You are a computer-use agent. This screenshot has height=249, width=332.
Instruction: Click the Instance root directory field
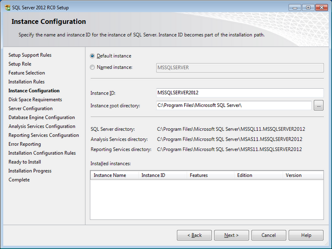tap(234, 105)
